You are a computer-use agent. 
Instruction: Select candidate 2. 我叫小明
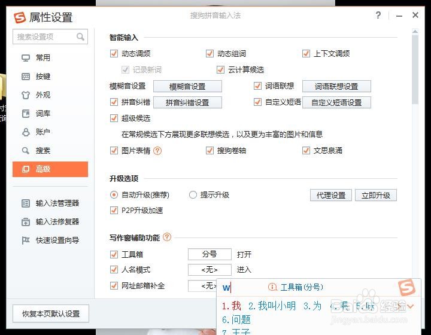tap(272, 306)
